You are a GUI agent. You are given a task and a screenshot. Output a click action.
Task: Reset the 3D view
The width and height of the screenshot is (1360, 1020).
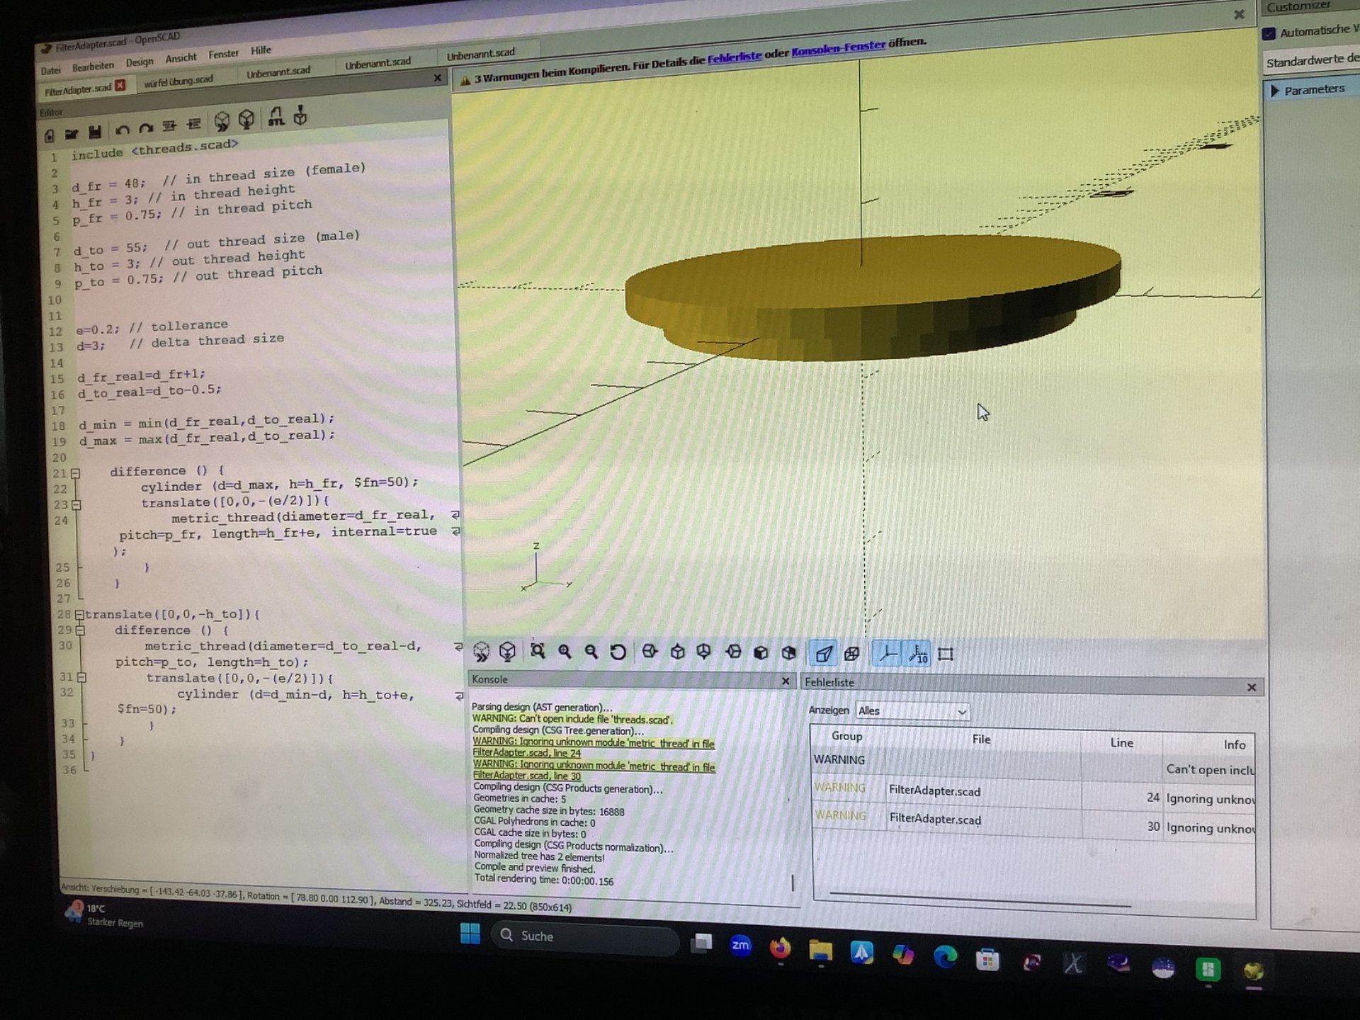pos(618,652)
